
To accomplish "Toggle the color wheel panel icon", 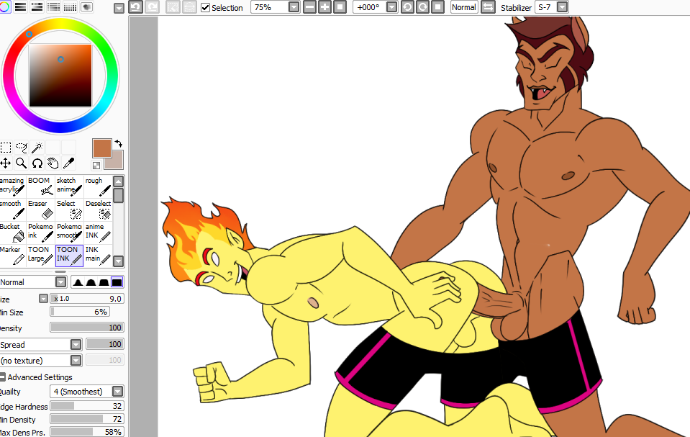I will point(6,6).
